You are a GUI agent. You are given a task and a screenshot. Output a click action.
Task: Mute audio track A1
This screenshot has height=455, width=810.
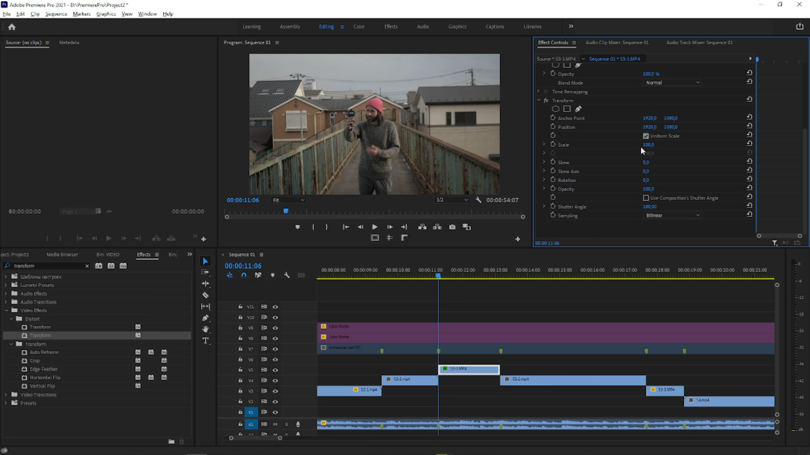click(275, 424)
